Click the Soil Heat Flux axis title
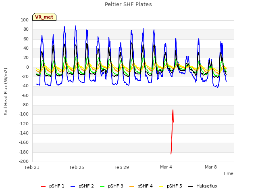Image resolution: width=258 pixels, height=194 pixels. point(6,91)
